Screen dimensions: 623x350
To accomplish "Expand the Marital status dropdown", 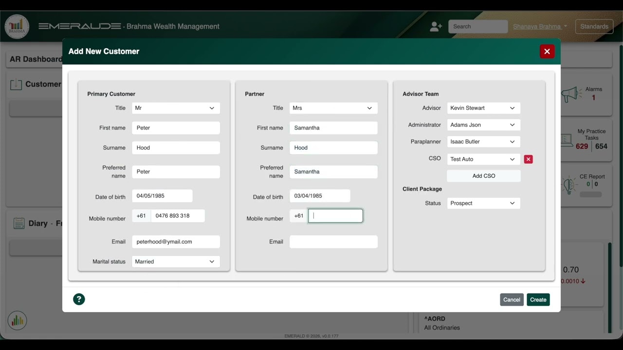I will coord(176,262).
